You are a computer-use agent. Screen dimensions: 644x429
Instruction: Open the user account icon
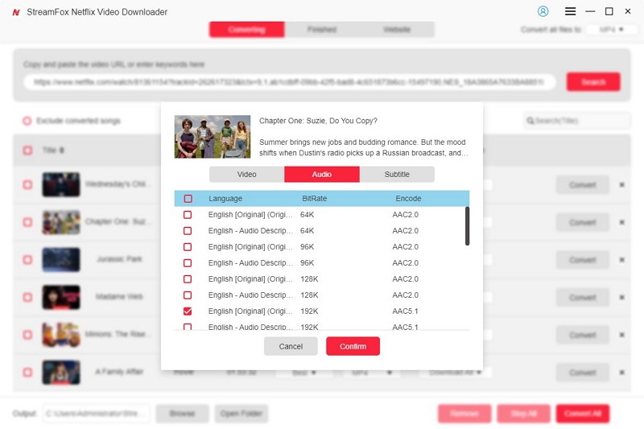coord(543,11)
